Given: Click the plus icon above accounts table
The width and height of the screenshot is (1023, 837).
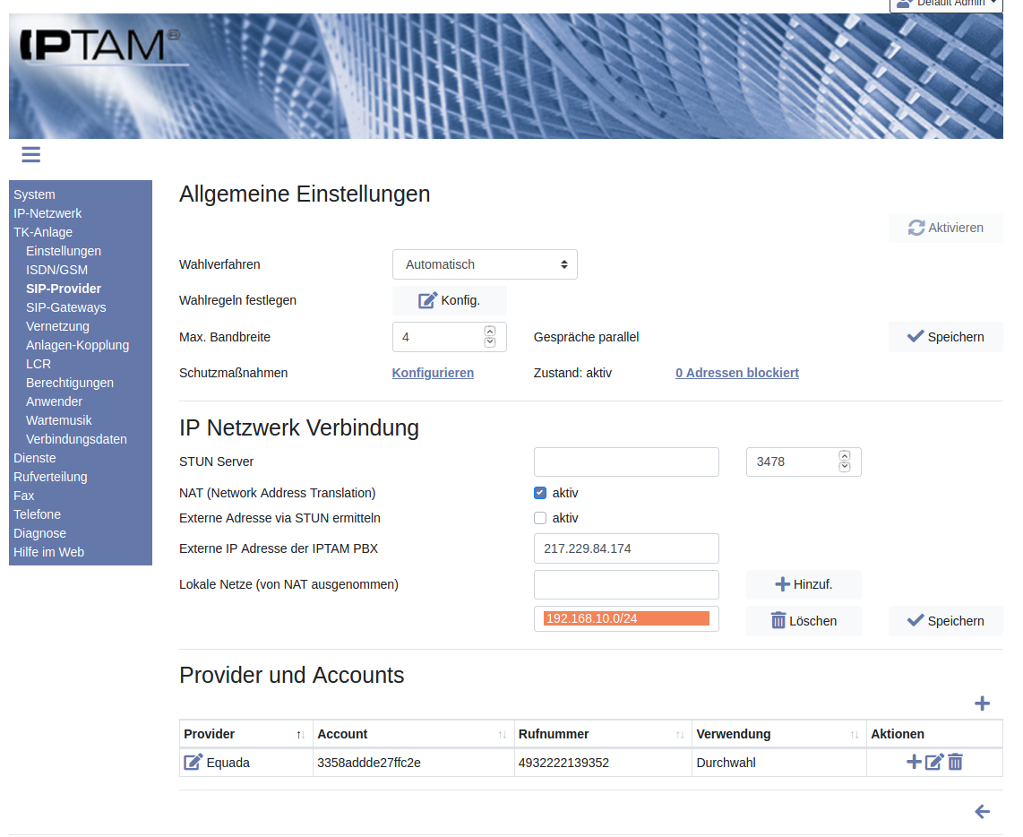Looking at the screenshot, I should [982, 703].
